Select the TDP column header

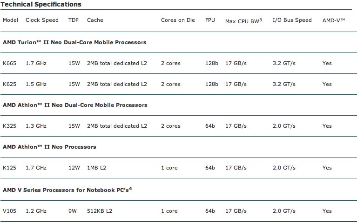point(74,20)
